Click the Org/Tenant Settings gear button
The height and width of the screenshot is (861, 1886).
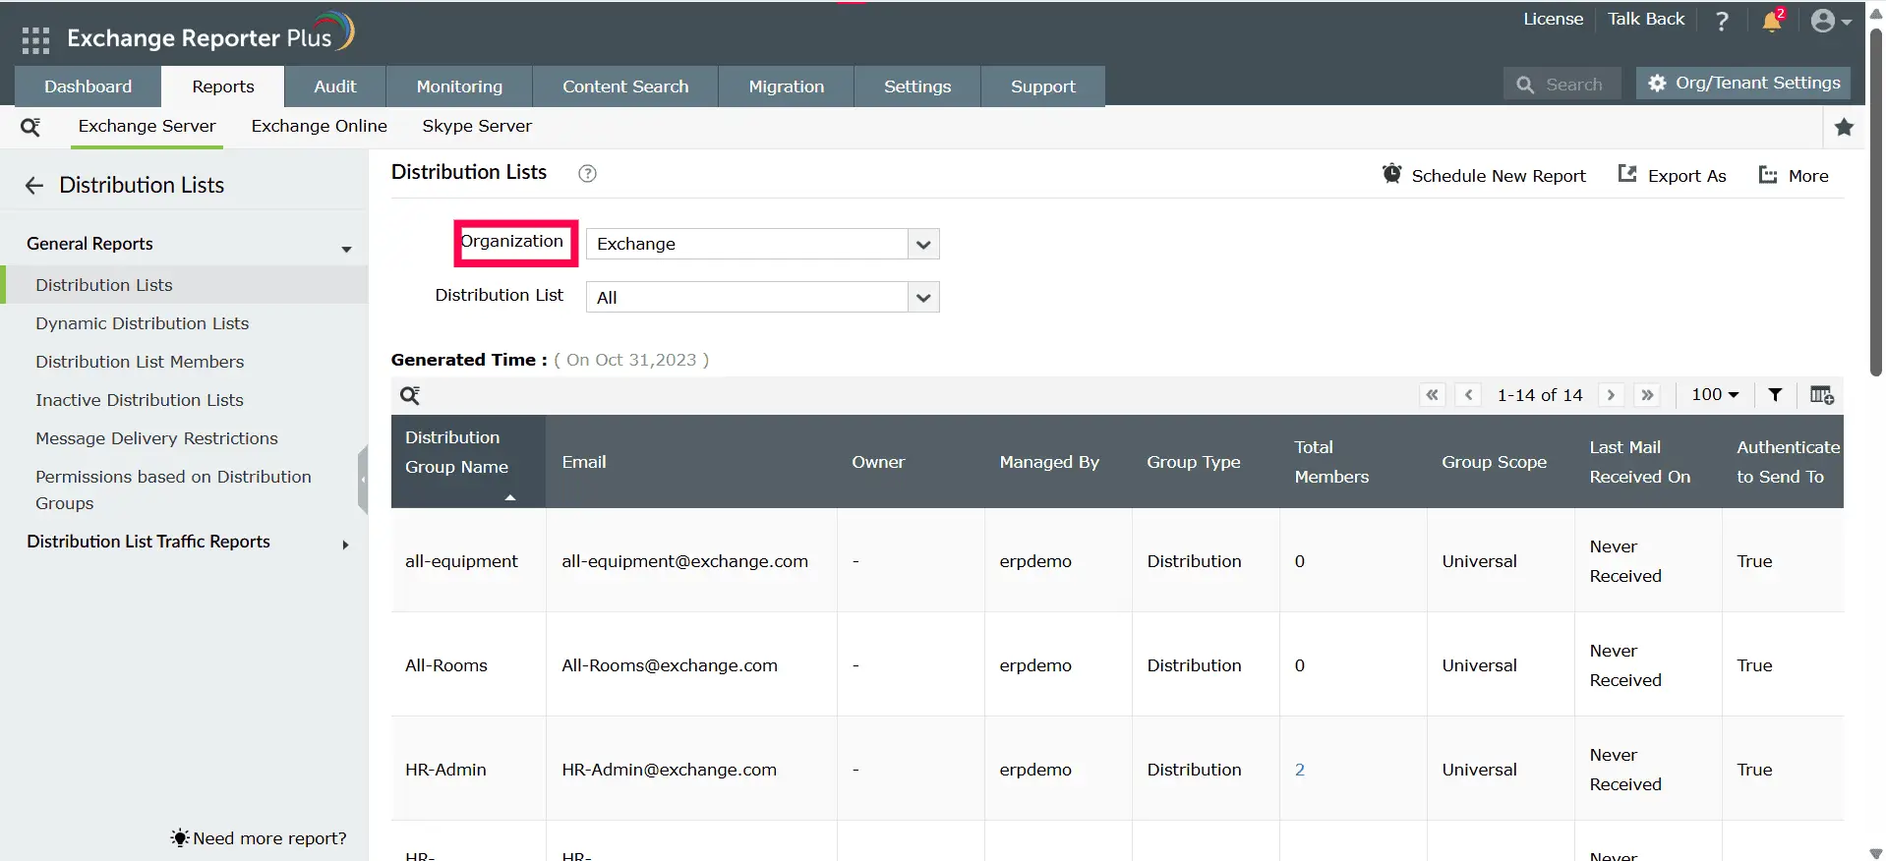[x=1743, y=84]
